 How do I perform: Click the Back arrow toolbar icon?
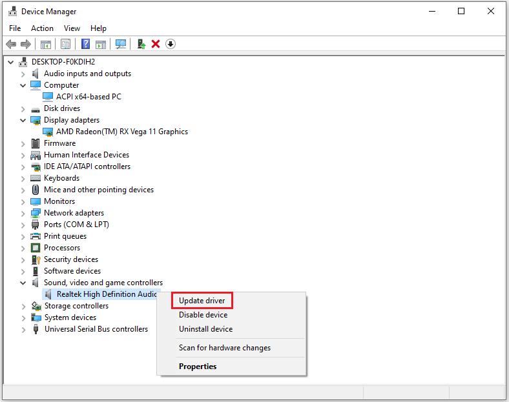11,44
